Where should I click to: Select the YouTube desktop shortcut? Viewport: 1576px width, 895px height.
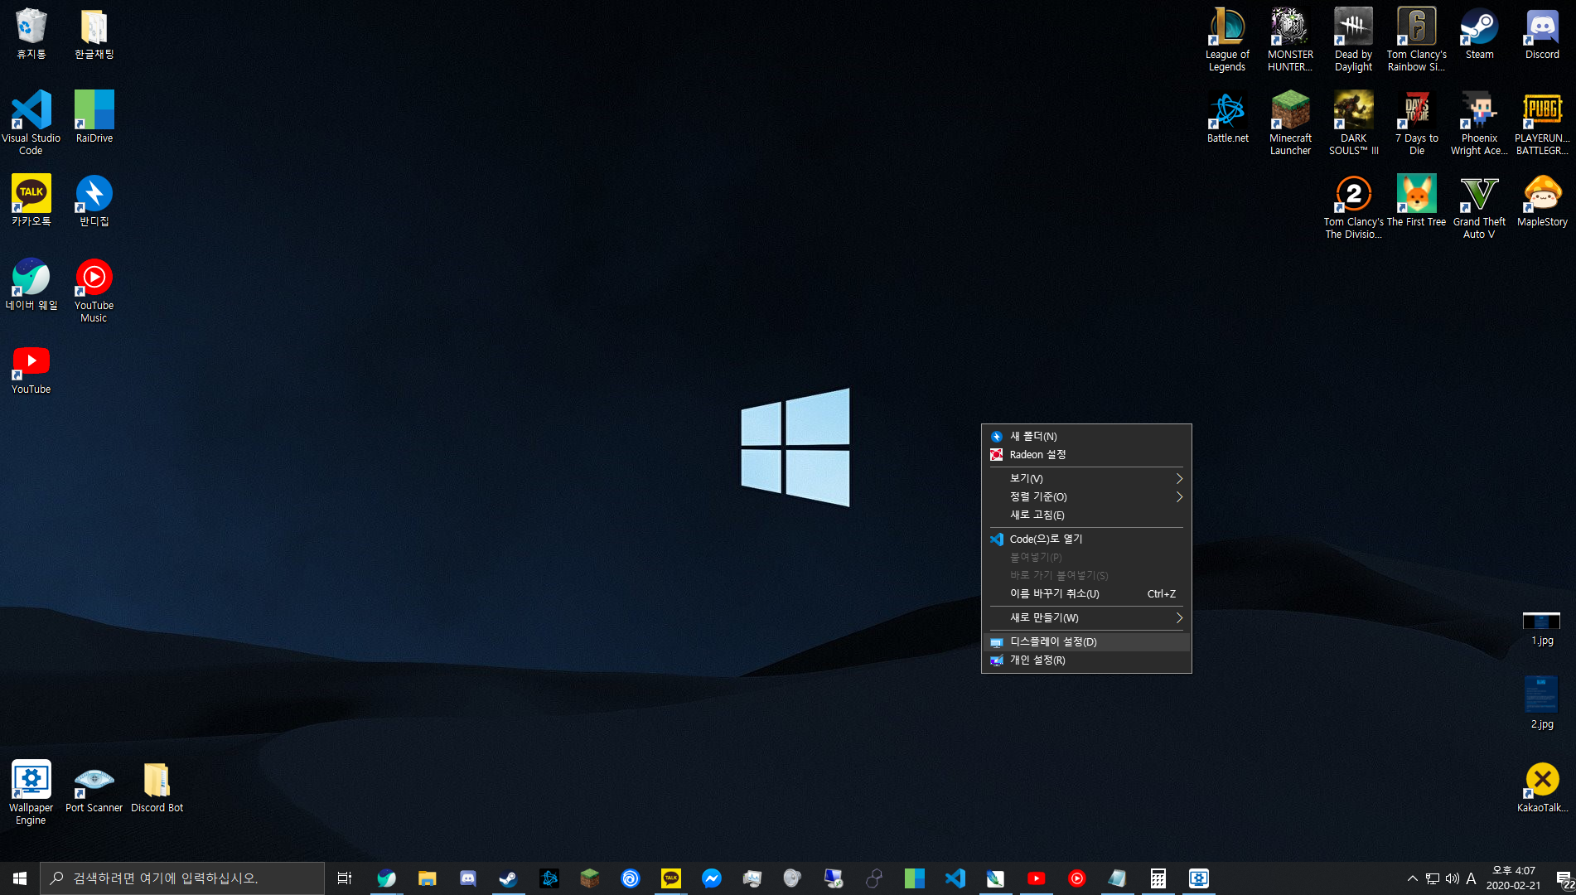[31, 369]
